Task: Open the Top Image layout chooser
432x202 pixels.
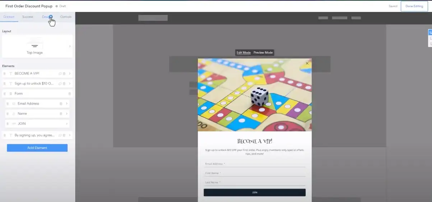Action: 37,46
